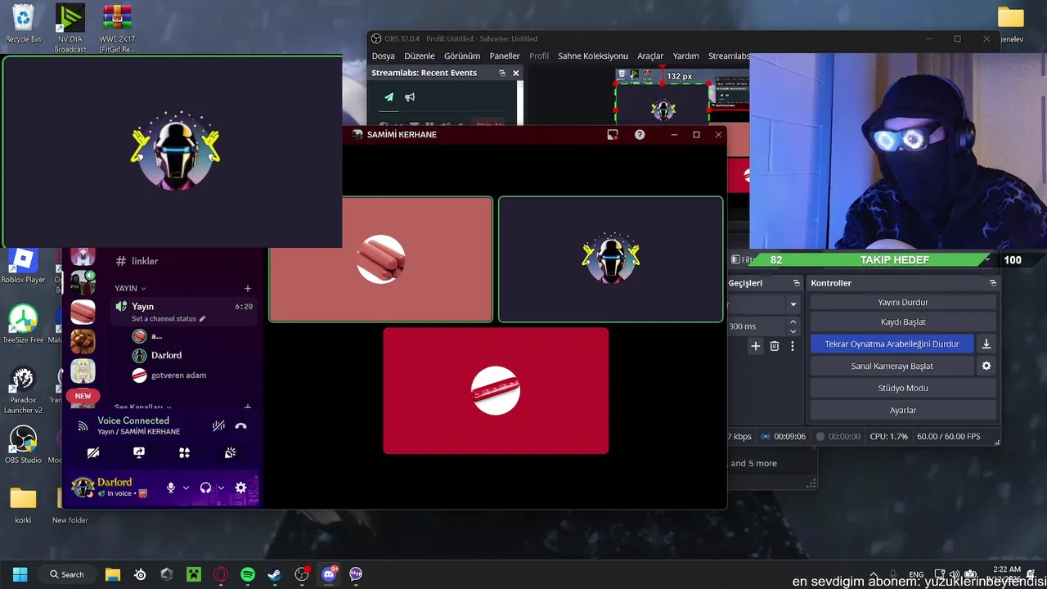The image size is (1047, 589).
Task: Click the taskbar Search box
Action: [x=67, y=574]
